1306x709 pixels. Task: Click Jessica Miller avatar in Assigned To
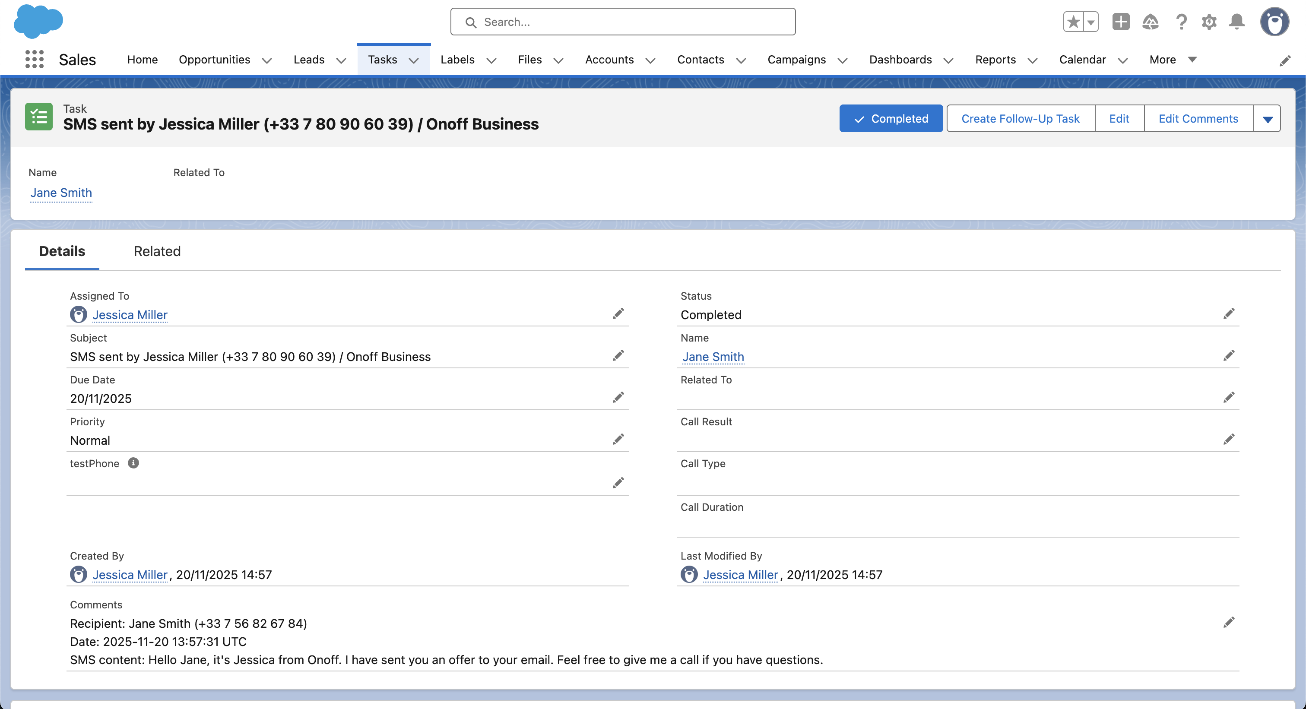79,315
